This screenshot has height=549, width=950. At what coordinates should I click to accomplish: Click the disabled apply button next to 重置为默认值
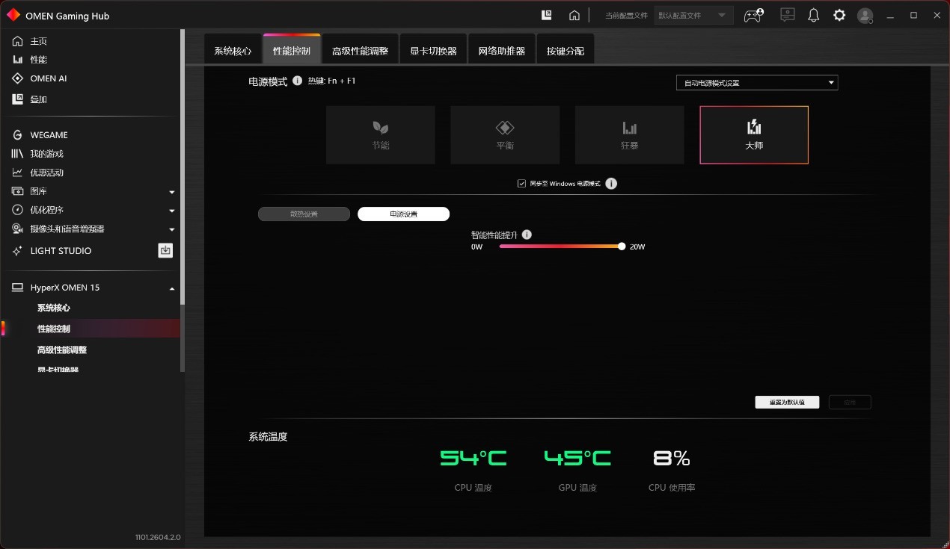coord(850,403)
